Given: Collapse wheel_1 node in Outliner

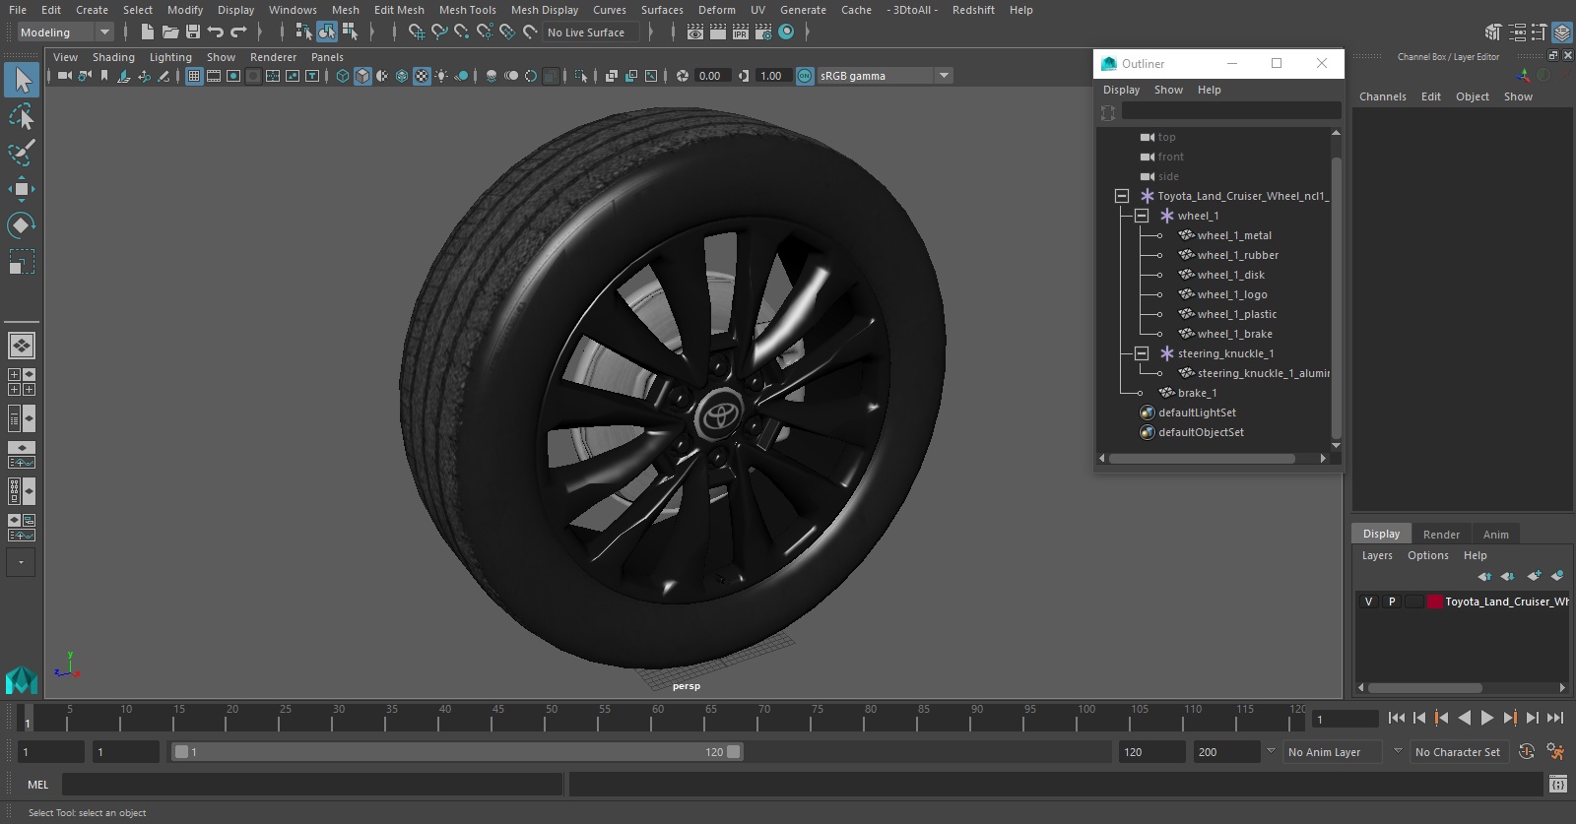Looking at the screenshot, I should pyautogui.click(x=1142, y=216).
